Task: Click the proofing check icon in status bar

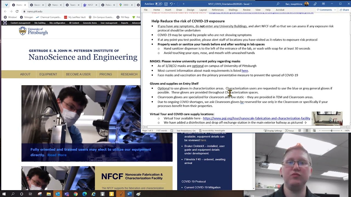Action: 172,131
